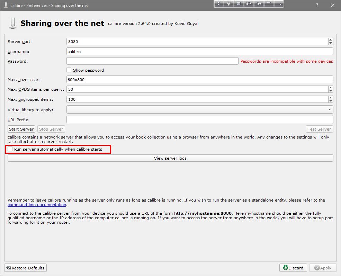Close the Preferences window
Image resolution: width=341 pixels, height=276 pixels.
click(333, 5)
